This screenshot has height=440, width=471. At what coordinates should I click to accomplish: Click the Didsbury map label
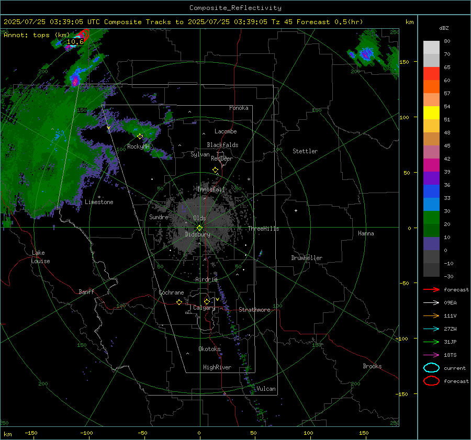[x=198, y=234]
